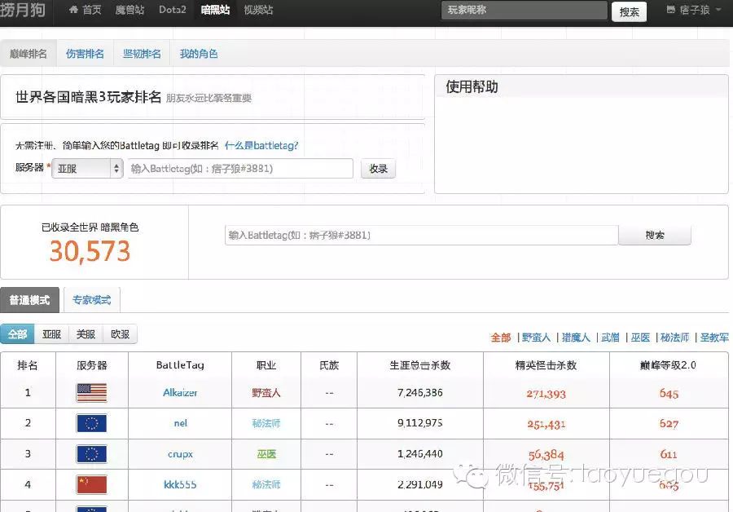Click the 30,573 recorded characters count
The width and height of the screenshot is (733, 512).
(x=90, y=251)
